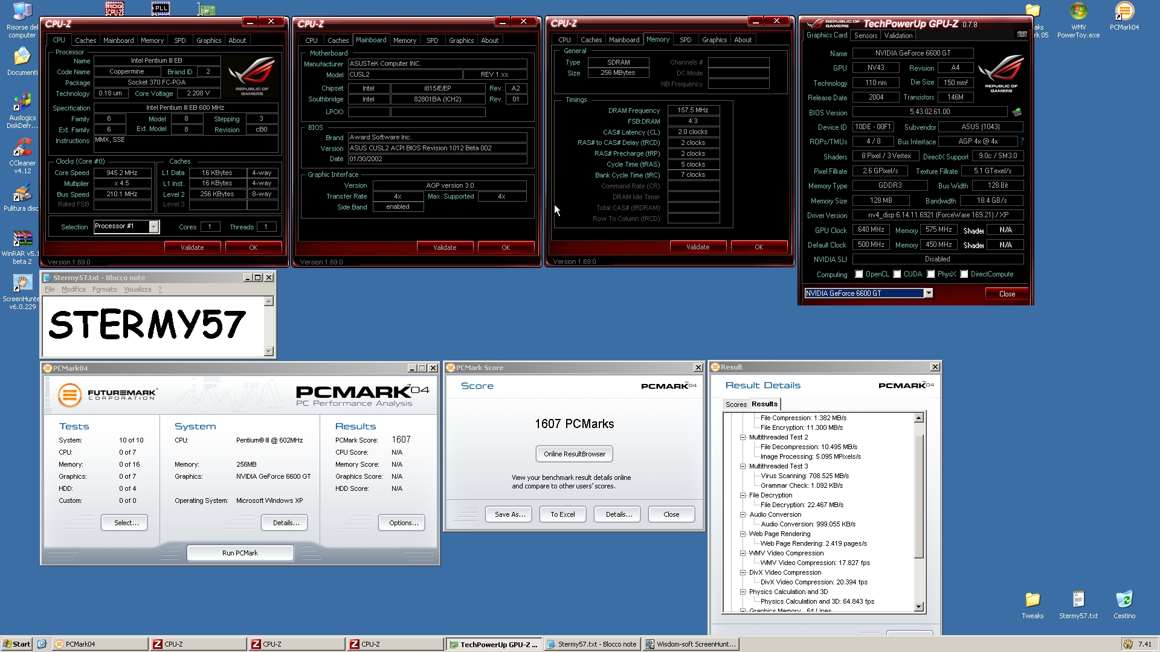Click the STERMY57 text area in Notepad
The height and width of the screenshot is (652, 1160).
point(153,326)
